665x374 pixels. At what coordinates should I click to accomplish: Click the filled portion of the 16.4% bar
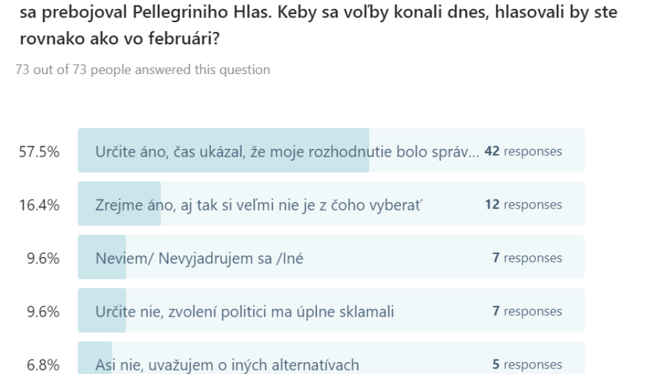click(x=119, y=204)
